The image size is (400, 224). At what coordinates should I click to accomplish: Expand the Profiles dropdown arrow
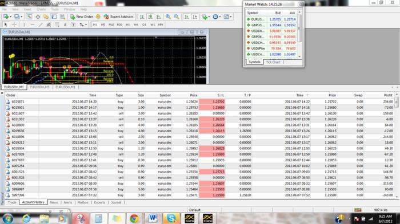22,17
